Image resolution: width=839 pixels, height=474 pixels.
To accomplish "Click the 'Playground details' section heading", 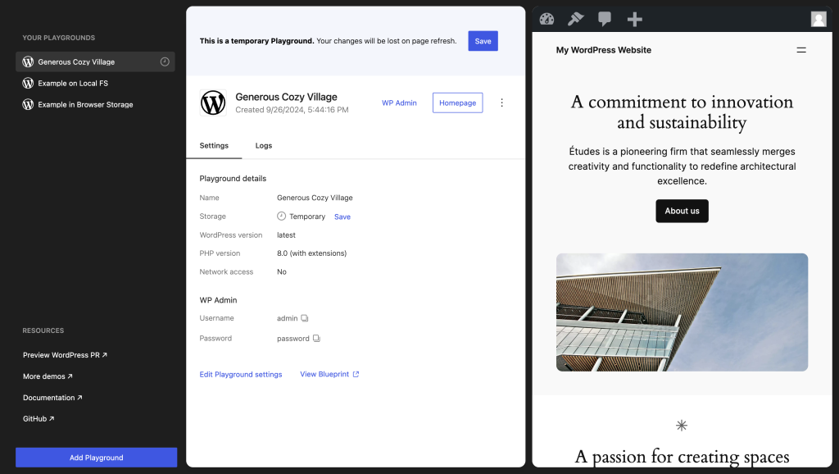I will (233, 178).
